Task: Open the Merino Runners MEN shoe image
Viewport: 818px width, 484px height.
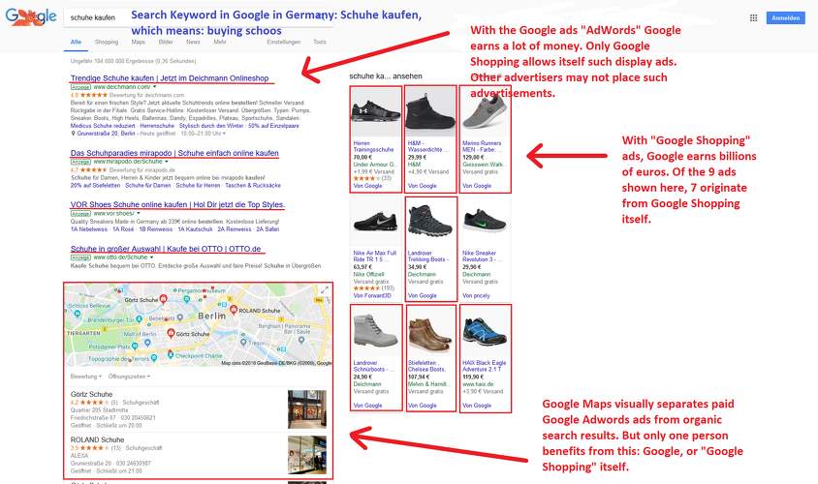Action: coord(485,111)
